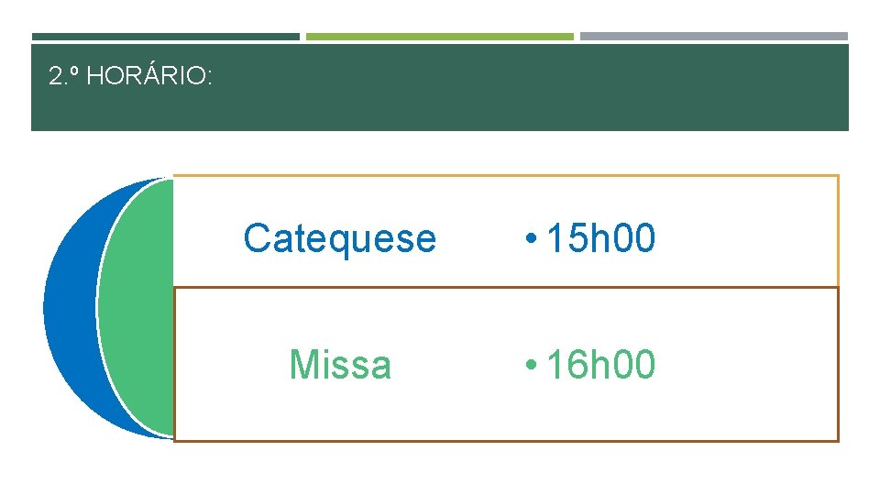Click the "15h00" time text
This screenshot has height=495, width=880.
[600, 238]
